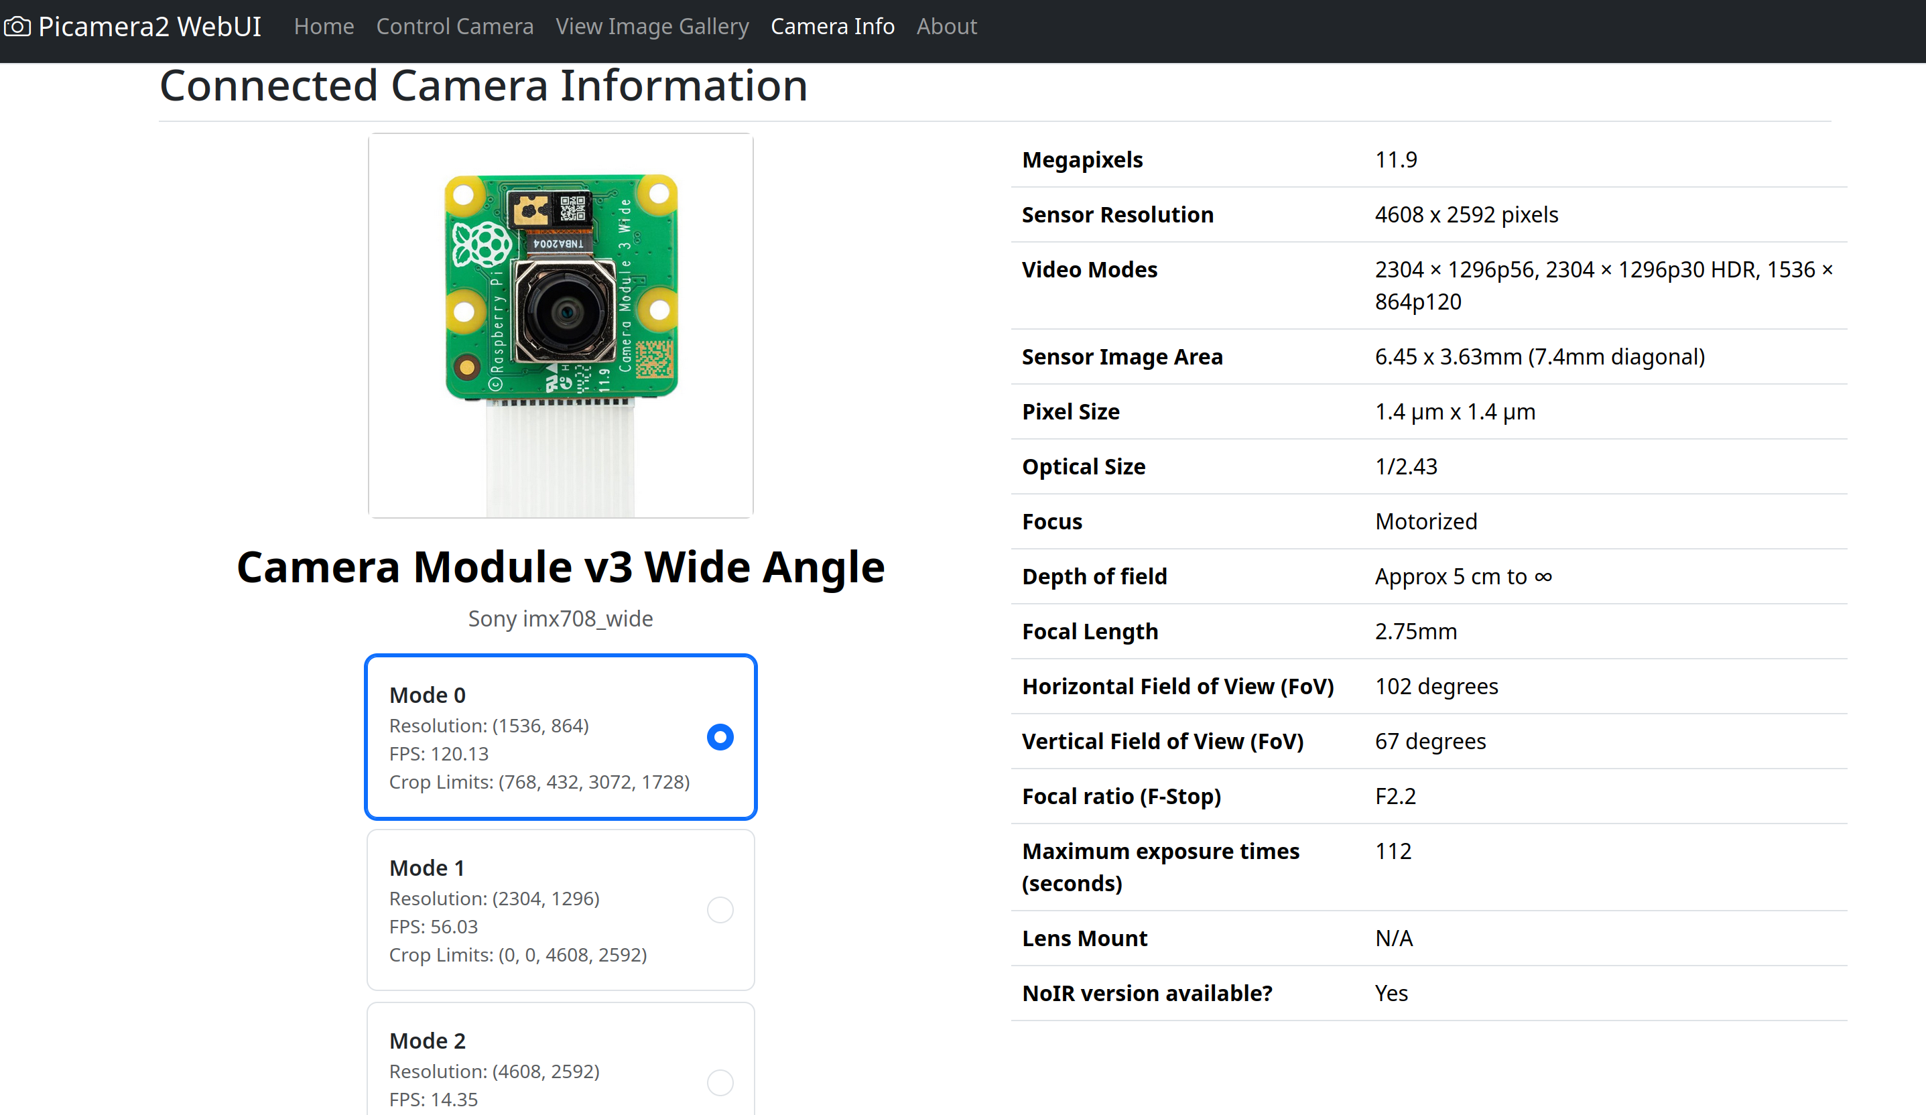Click the 'Horizontal Field of View (FoV)' label
The width and height of the screenshot is (1926, 1115).
click(x=1177, y=686)
